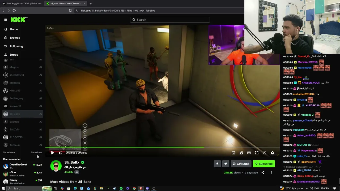The height and width of the screenshot is (191, 340).
Task: Reload the current page
Action: (14, 11)
